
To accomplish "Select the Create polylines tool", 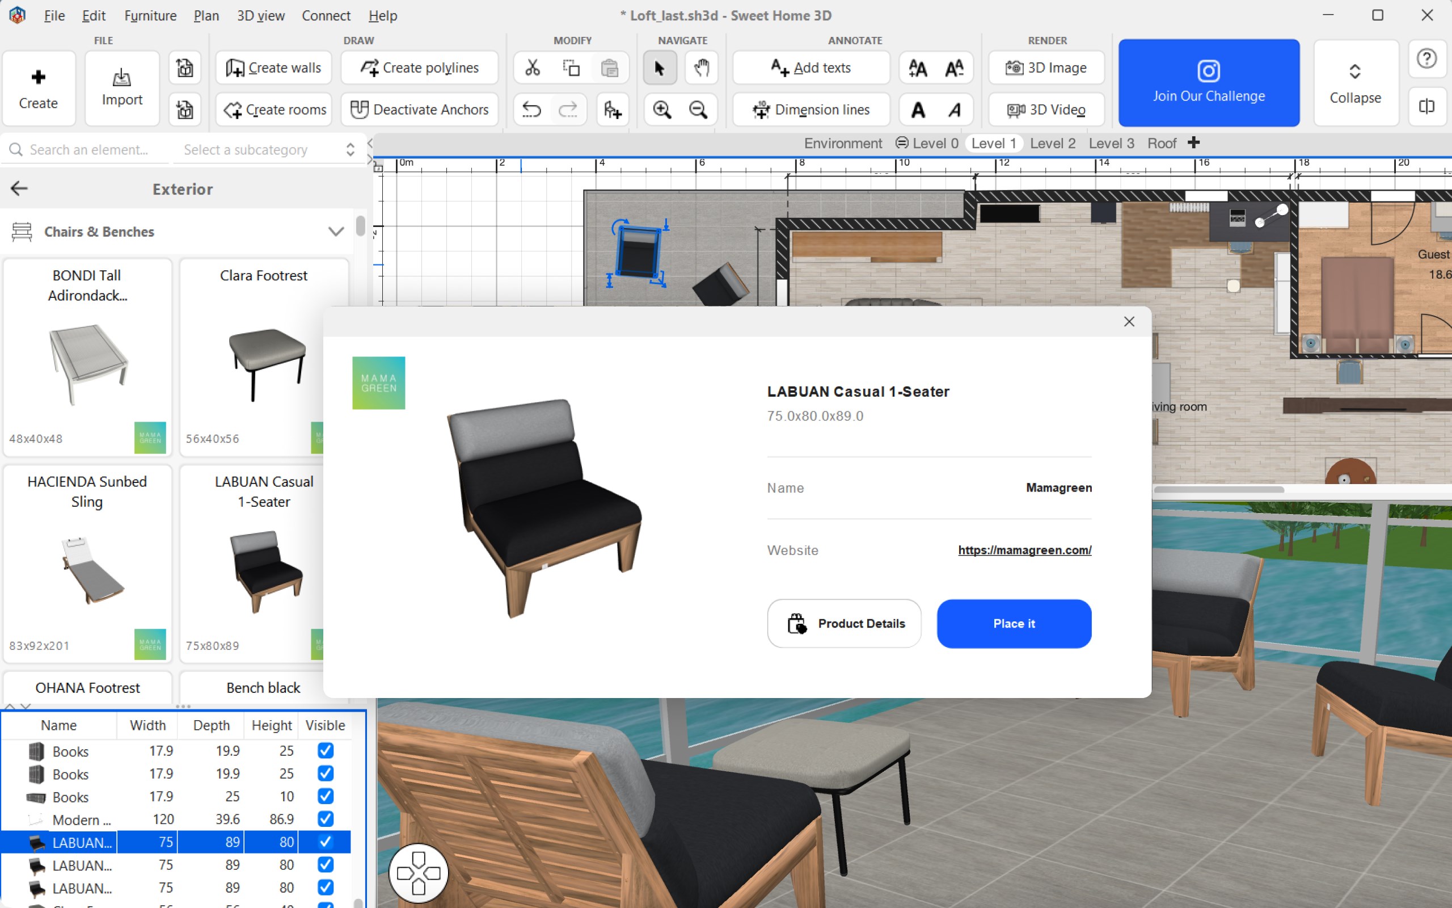I will (x=419, y=68).
